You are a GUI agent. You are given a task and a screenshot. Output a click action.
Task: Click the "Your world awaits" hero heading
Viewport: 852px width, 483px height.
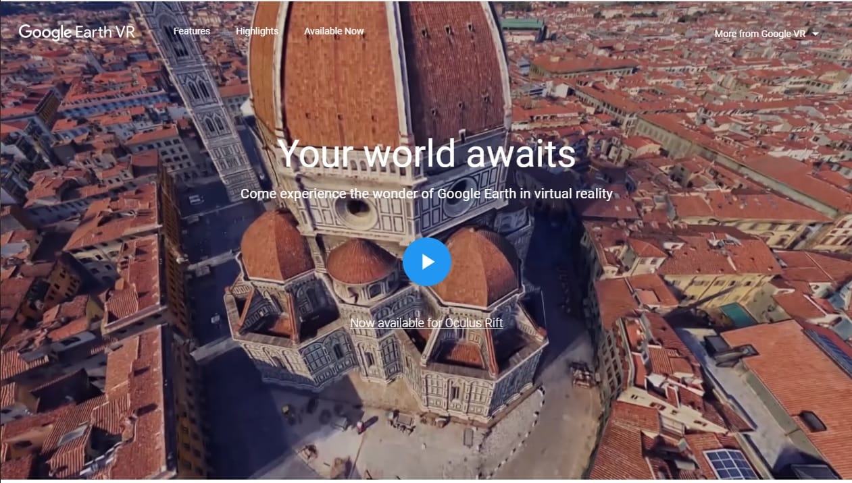coord(427,154)
